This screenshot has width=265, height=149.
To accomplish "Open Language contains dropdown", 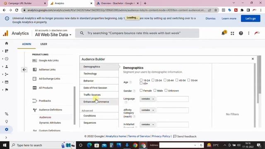I will coord(147,99).
